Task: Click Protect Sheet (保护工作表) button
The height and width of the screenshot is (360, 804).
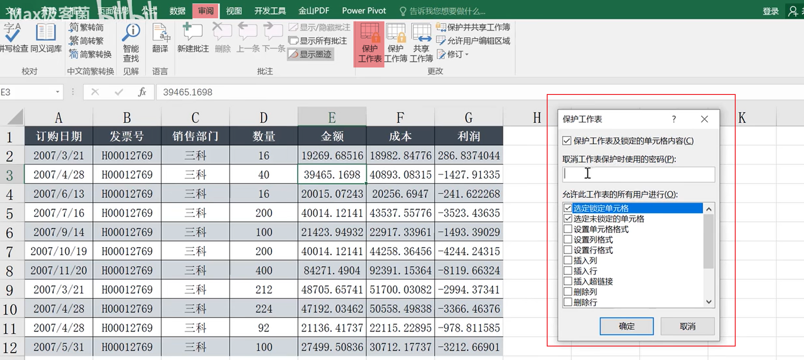Action: pos(369,44)
